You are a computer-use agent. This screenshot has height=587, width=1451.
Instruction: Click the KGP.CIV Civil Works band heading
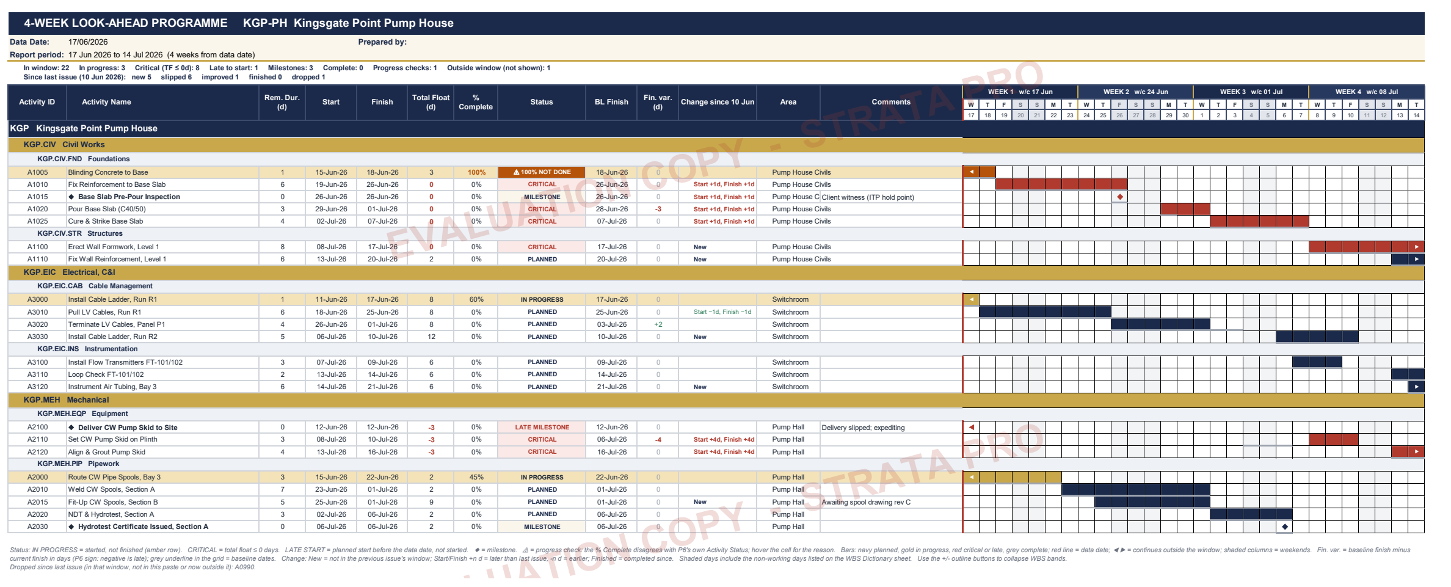(x=64, y=145)
